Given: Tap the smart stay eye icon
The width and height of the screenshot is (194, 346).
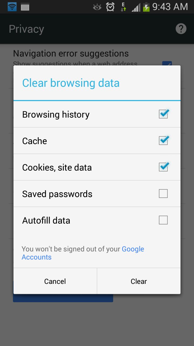Looking at the screenshot, I should point(97,7).
